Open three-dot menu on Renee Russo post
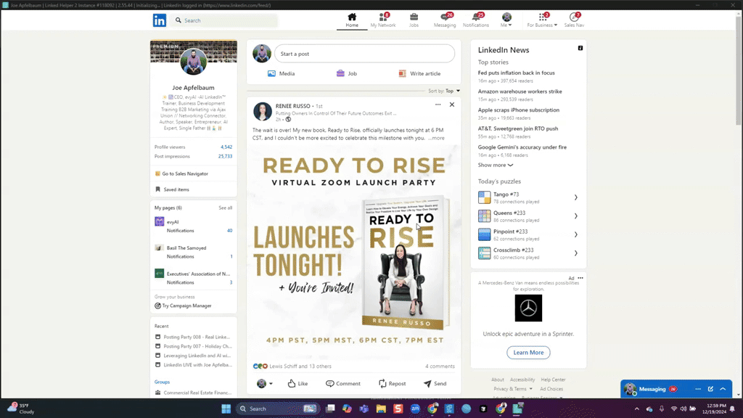 pyautogui.click(x=438, y=104)
